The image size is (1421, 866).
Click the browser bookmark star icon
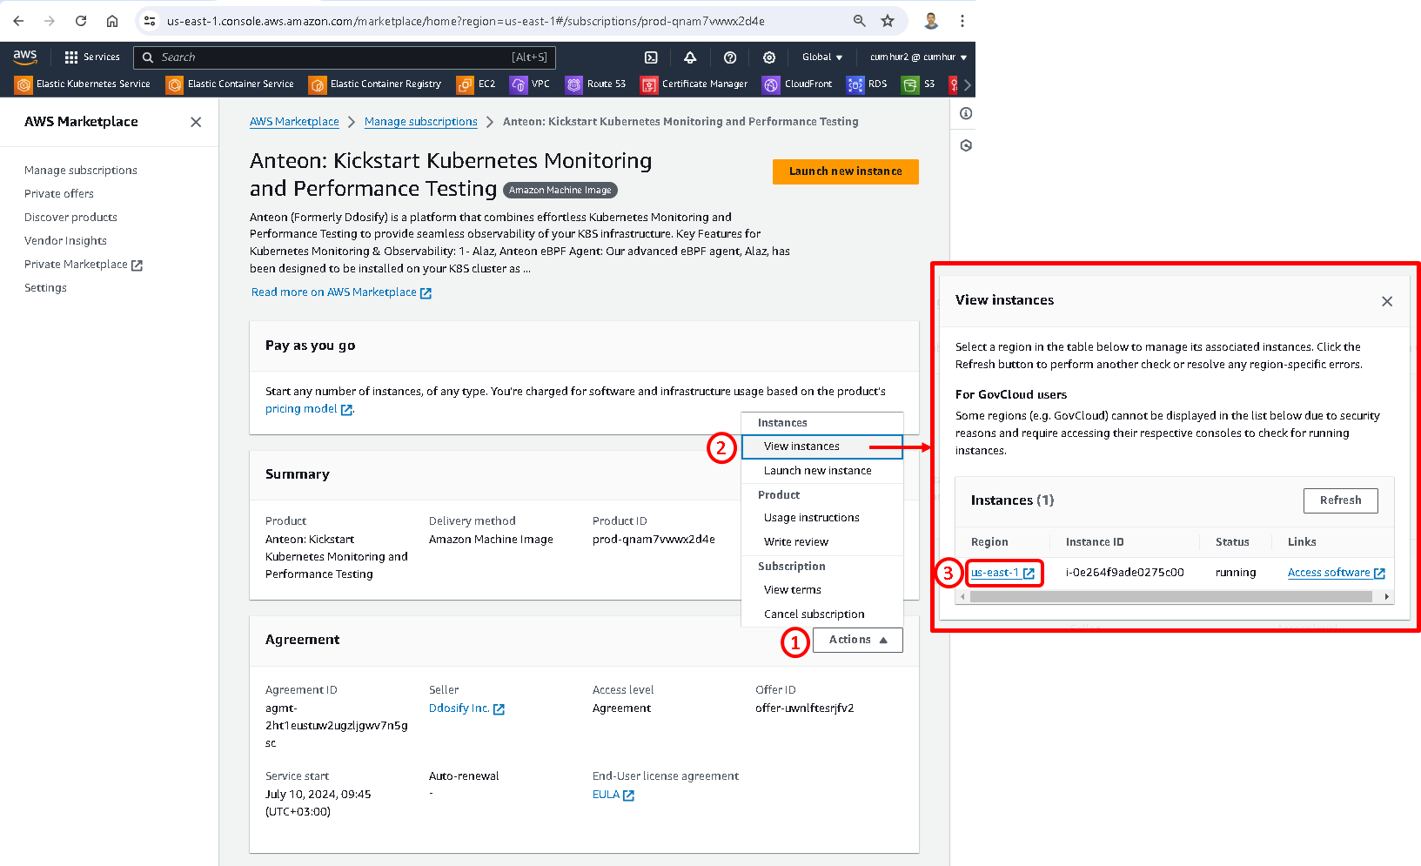click(x=887, y=21)
